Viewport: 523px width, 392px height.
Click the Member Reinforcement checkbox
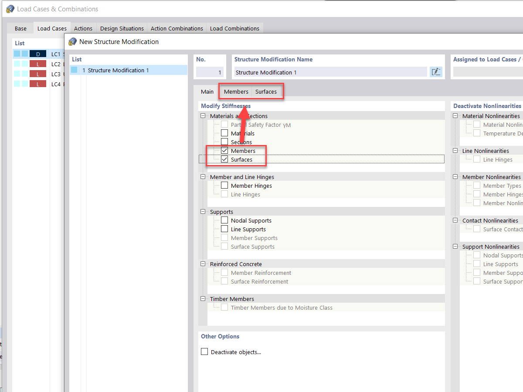point(224,273)
